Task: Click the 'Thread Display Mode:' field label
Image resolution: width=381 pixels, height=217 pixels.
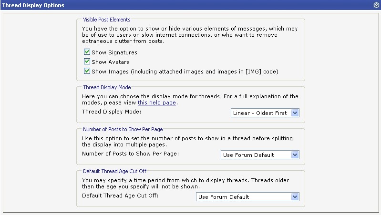Action: pyautogui.click(x=112, y=112)
